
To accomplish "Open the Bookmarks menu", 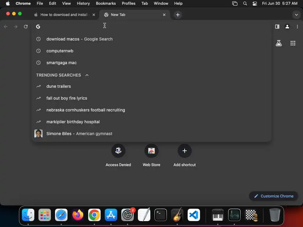I will pos(106,3).
